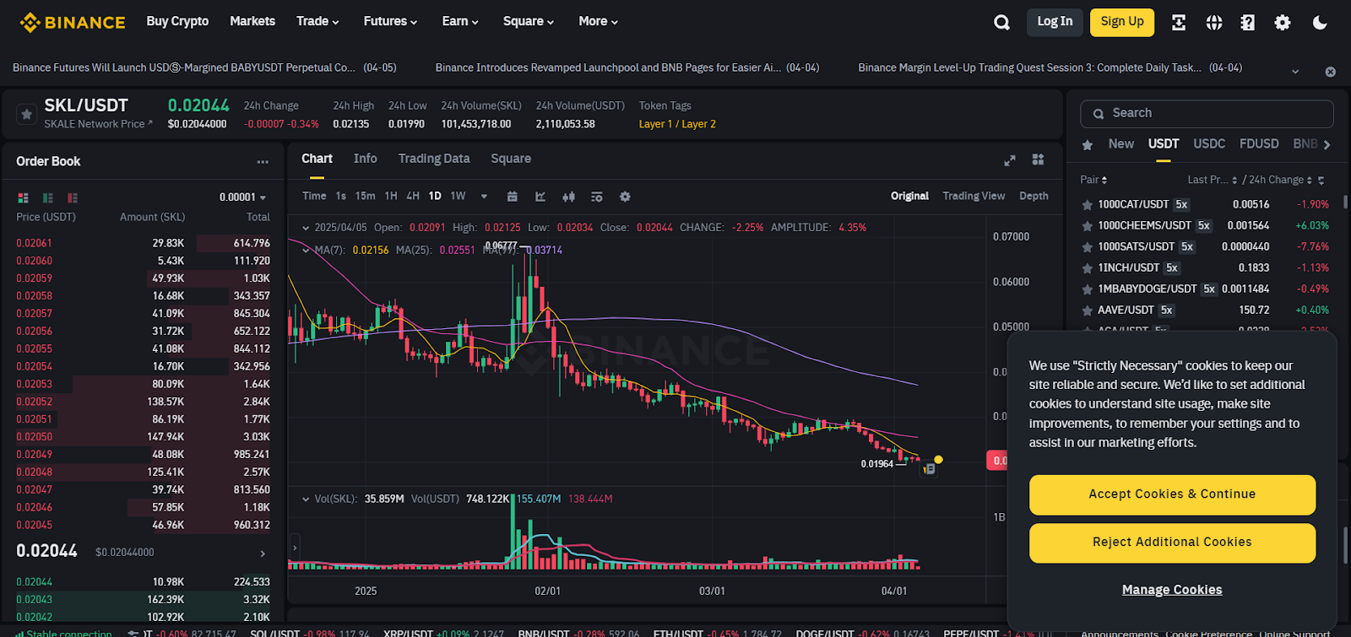This screenshot has height=637, width=1351.
Task: Accept Cookies & Continue
Action: [1172, 494]
